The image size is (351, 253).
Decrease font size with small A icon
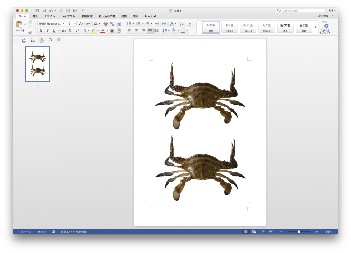click(x=88, y=24)
